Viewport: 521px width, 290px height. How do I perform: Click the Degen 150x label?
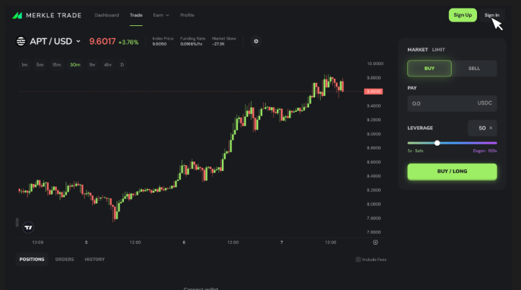coord(485,151)
